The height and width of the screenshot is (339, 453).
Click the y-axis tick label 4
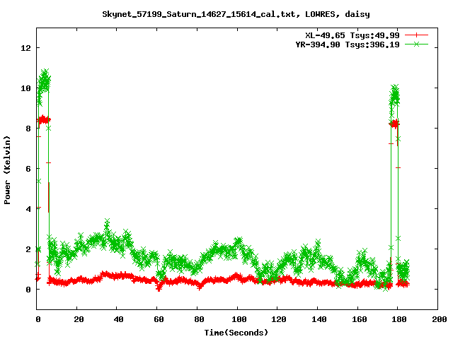pyautogui.click(x=28, y=209)
